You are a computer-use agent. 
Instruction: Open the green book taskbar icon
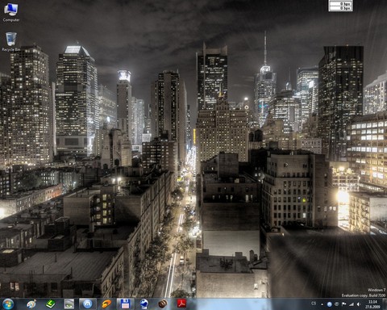pyautogui.click(x=50, y=304)
